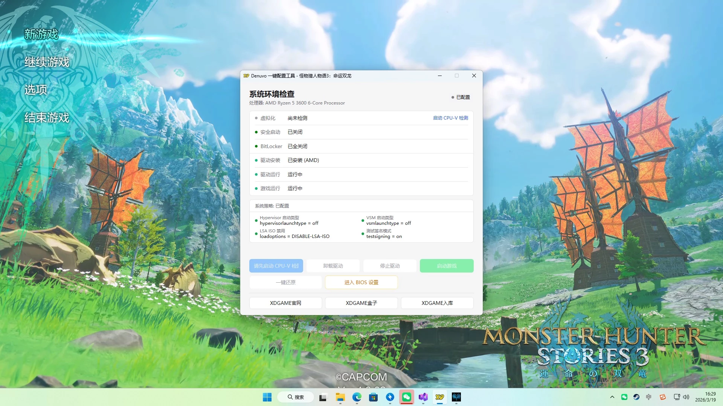
Task: Click the Windows Start button
Action: tap(267, 397)
